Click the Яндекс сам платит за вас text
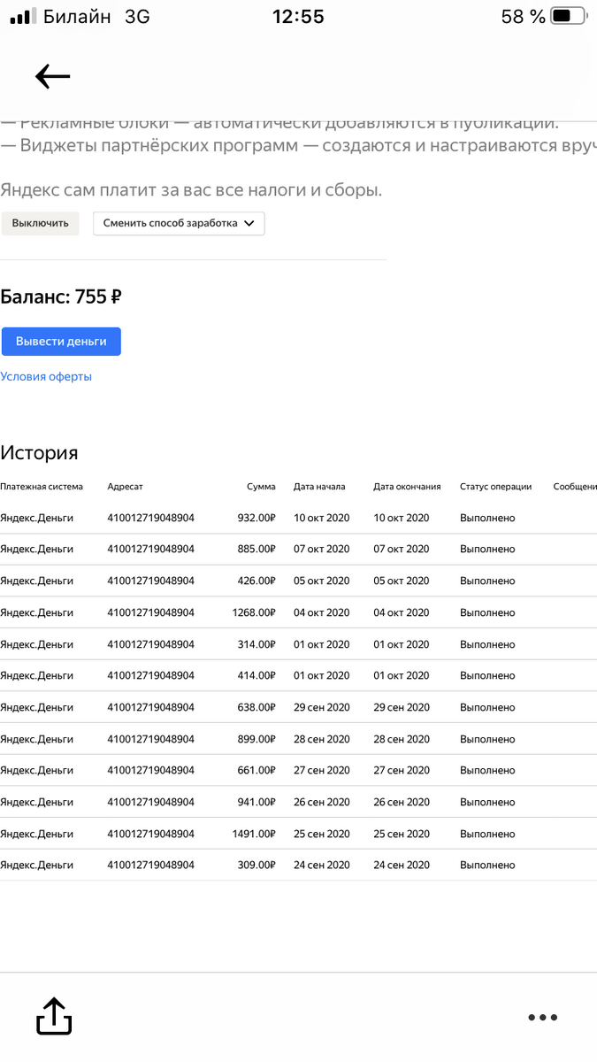 tap(191, 190)
